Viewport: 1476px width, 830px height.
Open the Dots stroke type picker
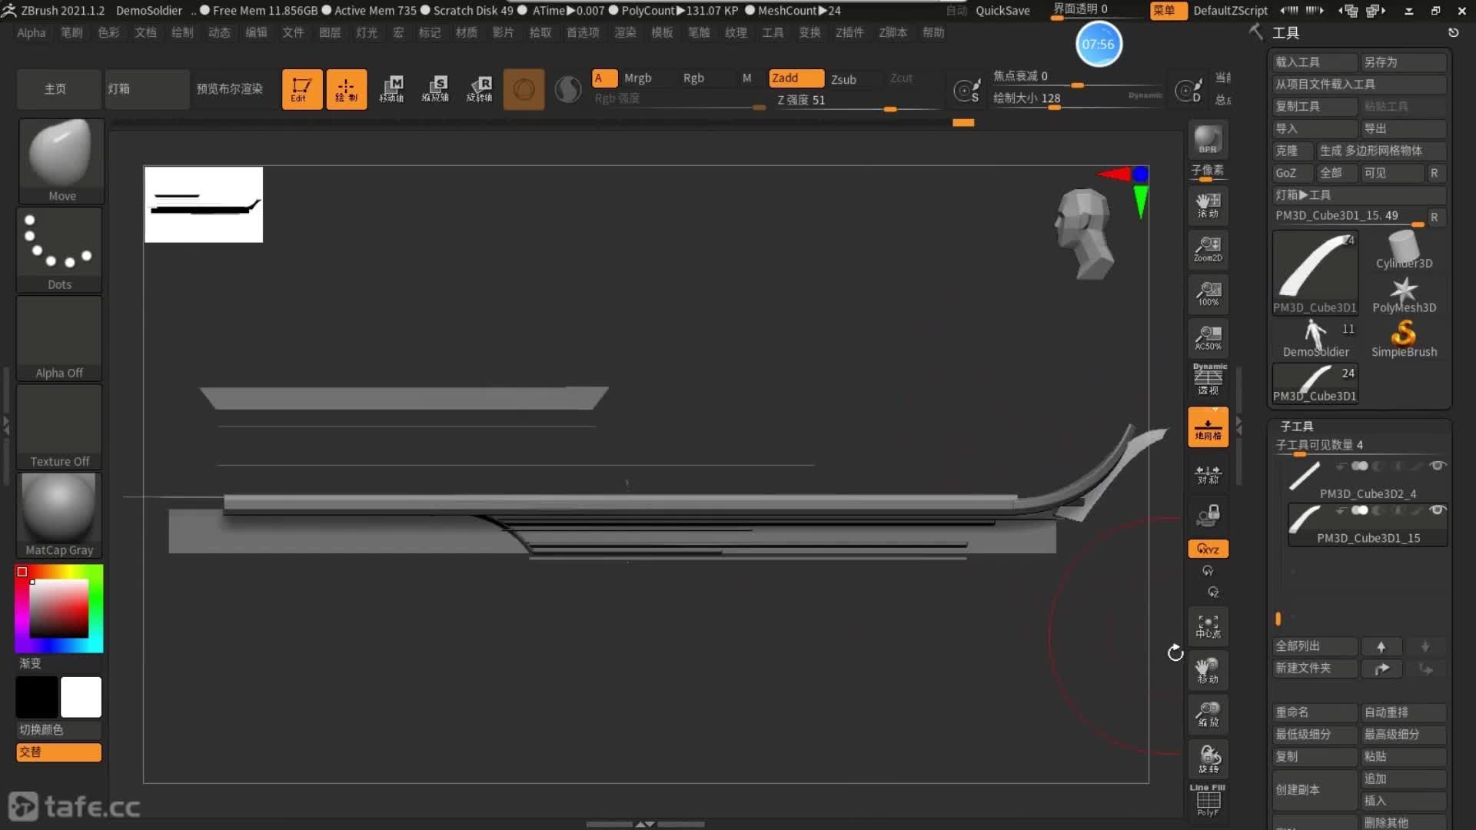click(59, 250)
